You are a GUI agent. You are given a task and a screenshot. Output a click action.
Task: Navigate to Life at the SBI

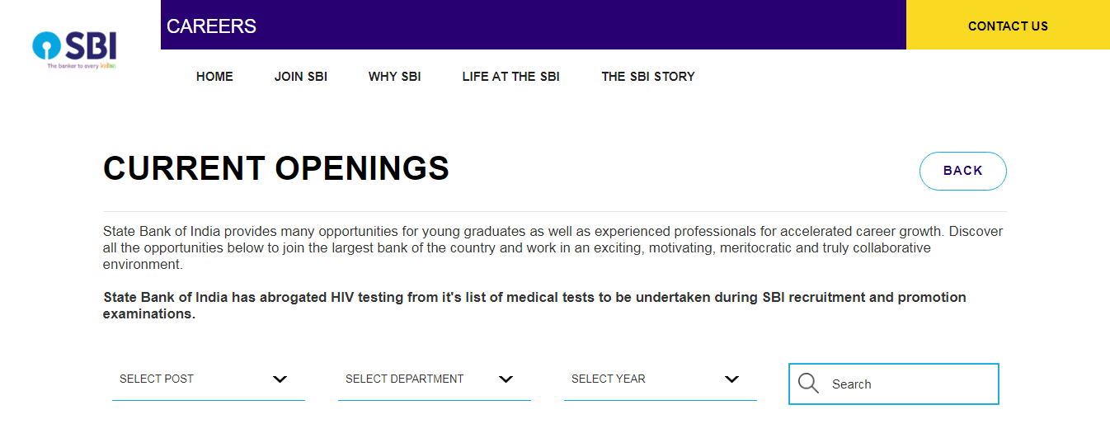tap(510, 77)
